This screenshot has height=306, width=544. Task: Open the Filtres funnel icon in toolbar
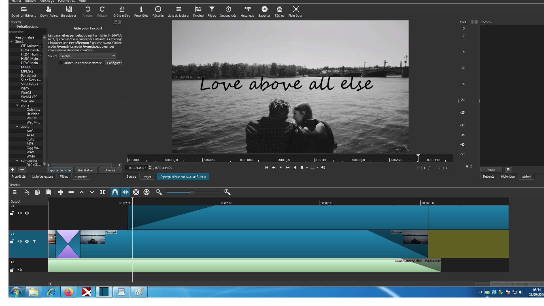pyautogui.click(x=212, y=9)
